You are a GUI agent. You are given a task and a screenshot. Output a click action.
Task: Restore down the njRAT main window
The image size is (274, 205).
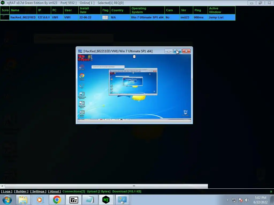[260, 3]
